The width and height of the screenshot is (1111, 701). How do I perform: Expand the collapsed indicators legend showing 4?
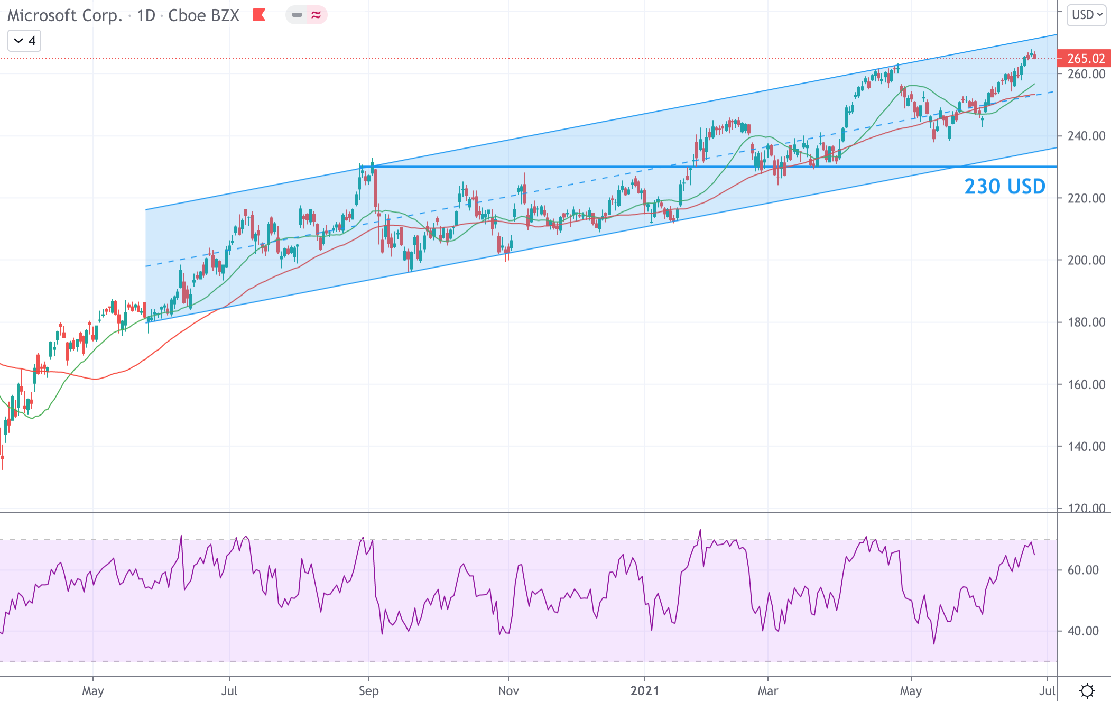tap(24, 41)
